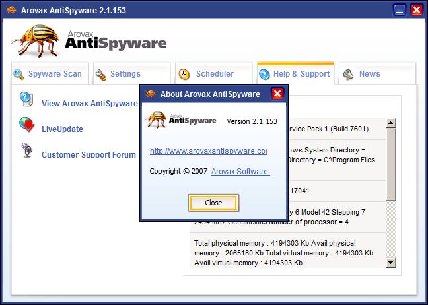
Task: Start LiveUpdate from the link
Action: (x=63, y=129)
